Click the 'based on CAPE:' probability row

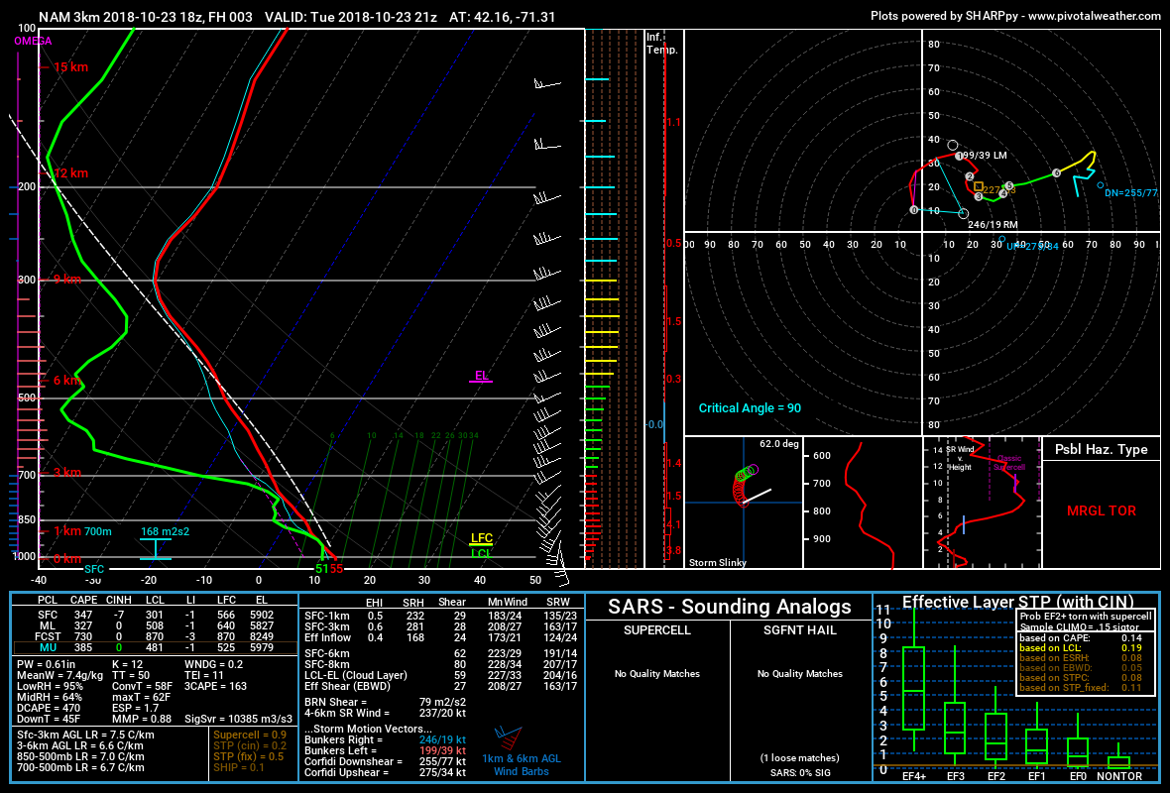point(1081,637)
